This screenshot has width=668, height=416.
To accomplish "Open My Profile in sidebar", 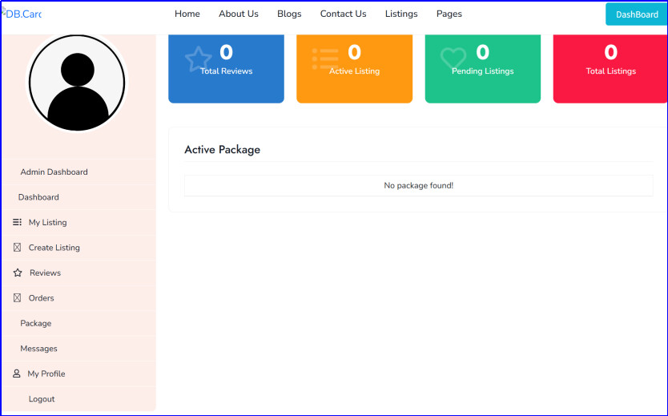I will pos(46,374).
